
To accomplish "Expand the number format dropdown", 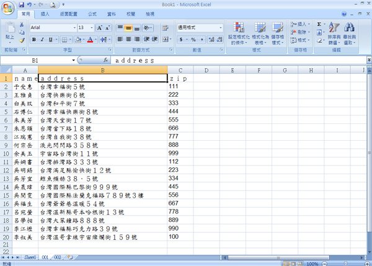I will point(221,28).
